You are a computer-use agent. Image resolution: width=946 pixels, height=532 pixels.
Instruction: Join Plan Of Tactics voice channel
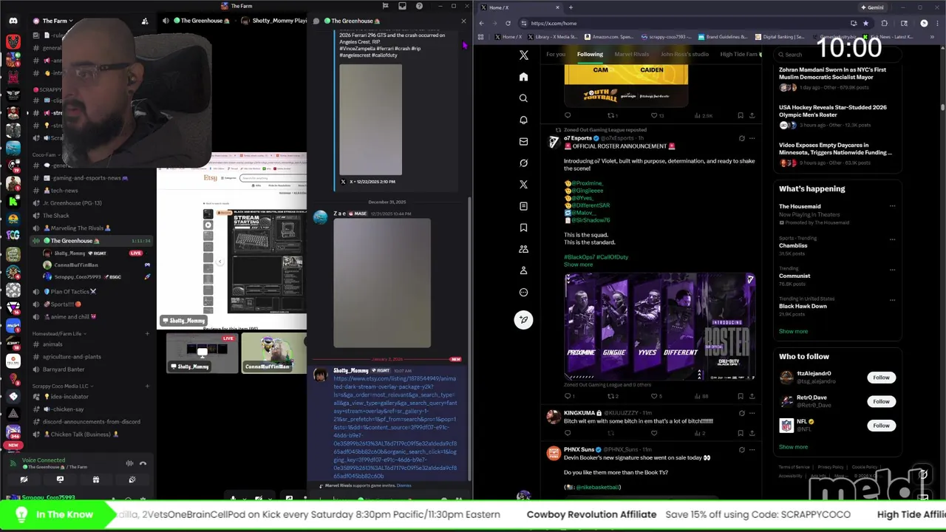tap(69, 291)
